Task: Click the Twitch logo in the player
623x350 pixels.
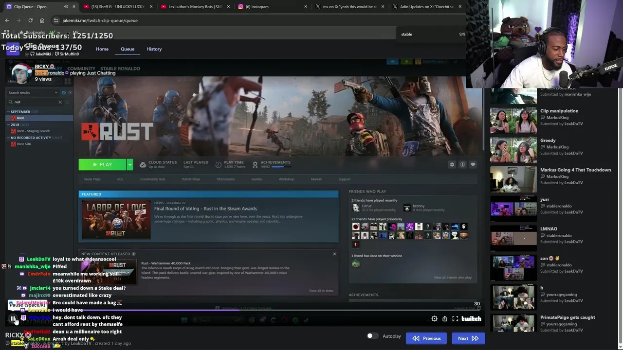Action: pyautogui.click(x=471, y=319)
